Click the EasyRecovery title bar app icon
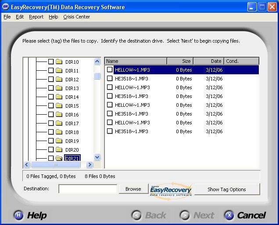Image resolution: width=279 pixels, height=225 pixels. click(6, 7)
